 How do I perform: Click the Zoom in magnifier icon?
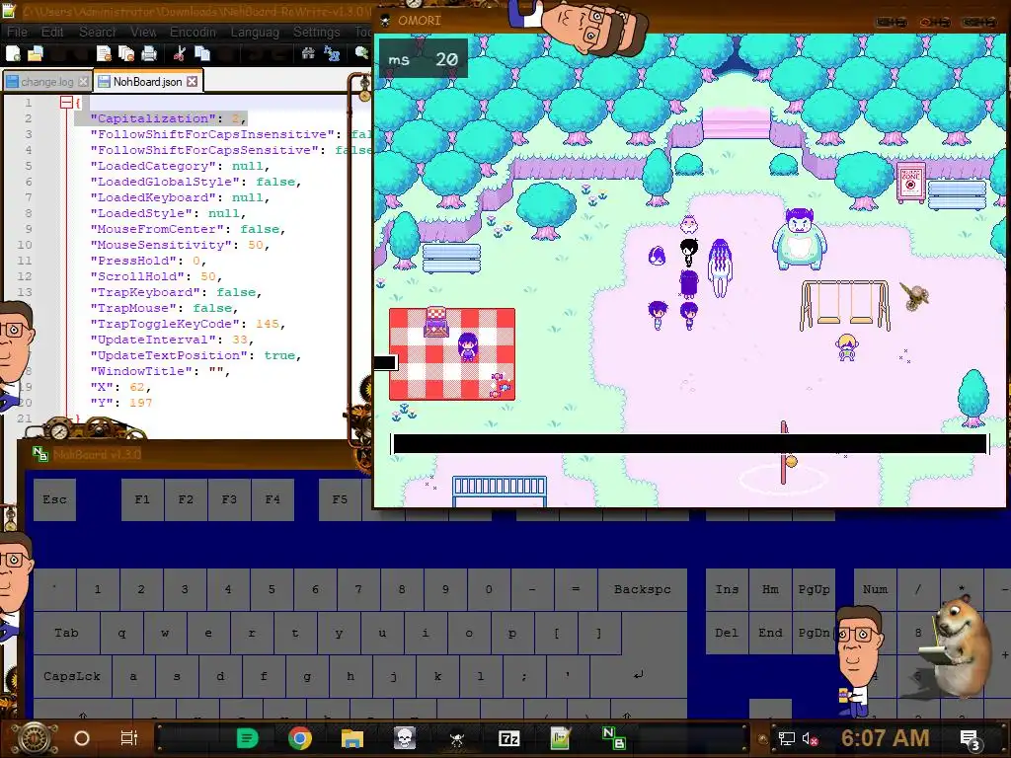coord(361,54)
